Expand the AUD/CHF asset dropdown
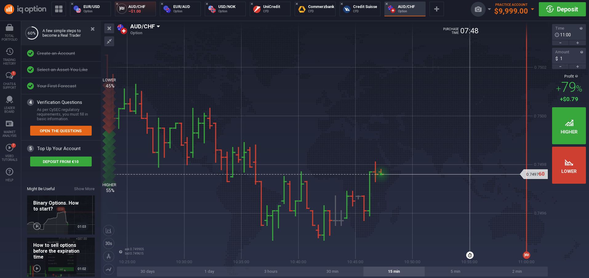The image size is (589, 278). 158,27
